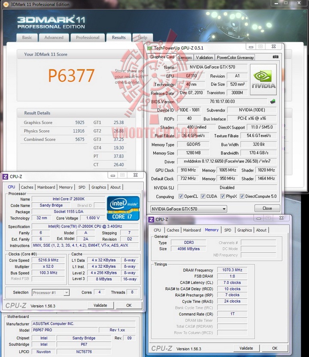
Task: Toggle the DirectCompute 5.0 checkbox
Action: click(x=242, y=196)
